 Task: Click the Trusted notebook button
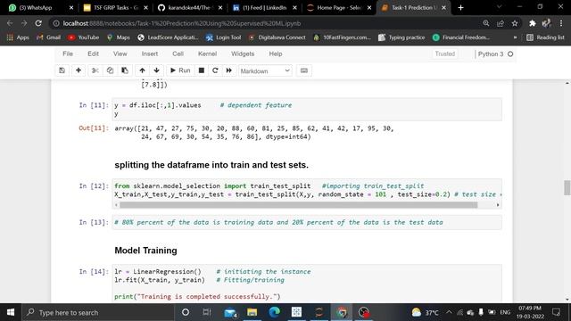[x=444, y=53]
